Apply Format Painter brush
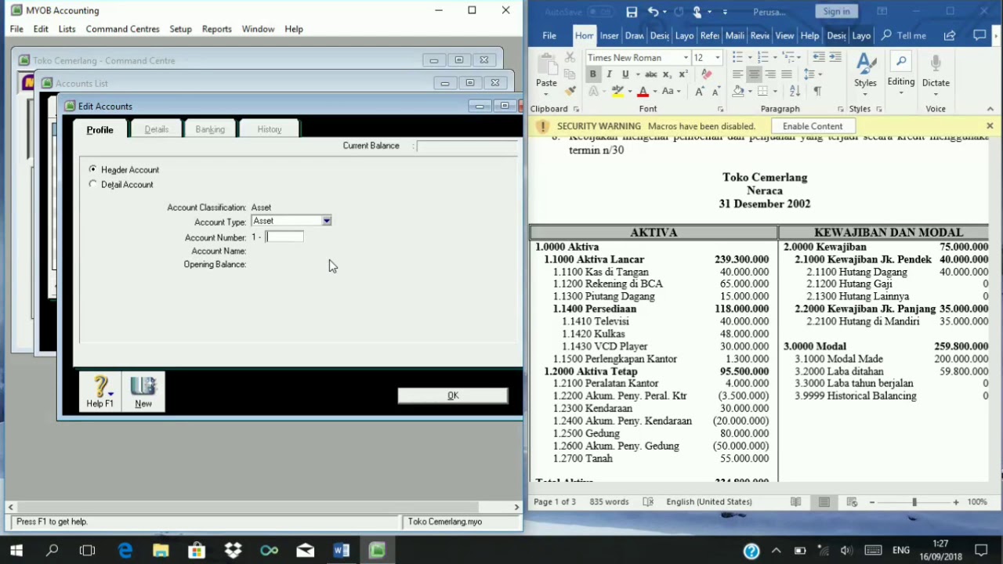The width and height of the screenshot is (1003, 564). [x=570, y=91]
